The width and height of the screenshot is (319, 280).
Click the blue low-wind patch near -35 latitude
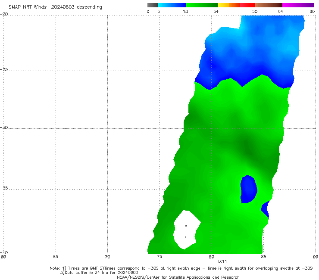pos(249,189)
